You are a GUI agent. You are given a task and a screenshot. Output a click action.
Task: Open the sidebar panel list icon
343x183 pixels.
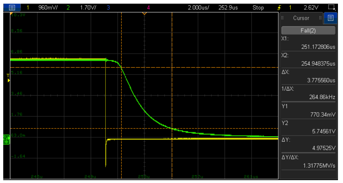coord(330,18)
